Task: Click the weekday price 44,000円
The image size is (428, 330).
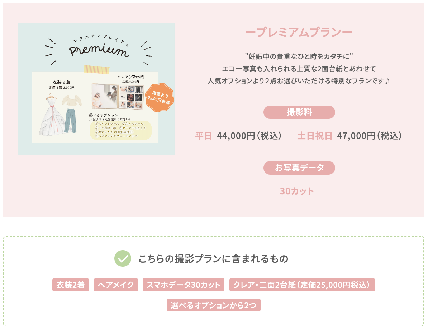Action: point(236,135)
